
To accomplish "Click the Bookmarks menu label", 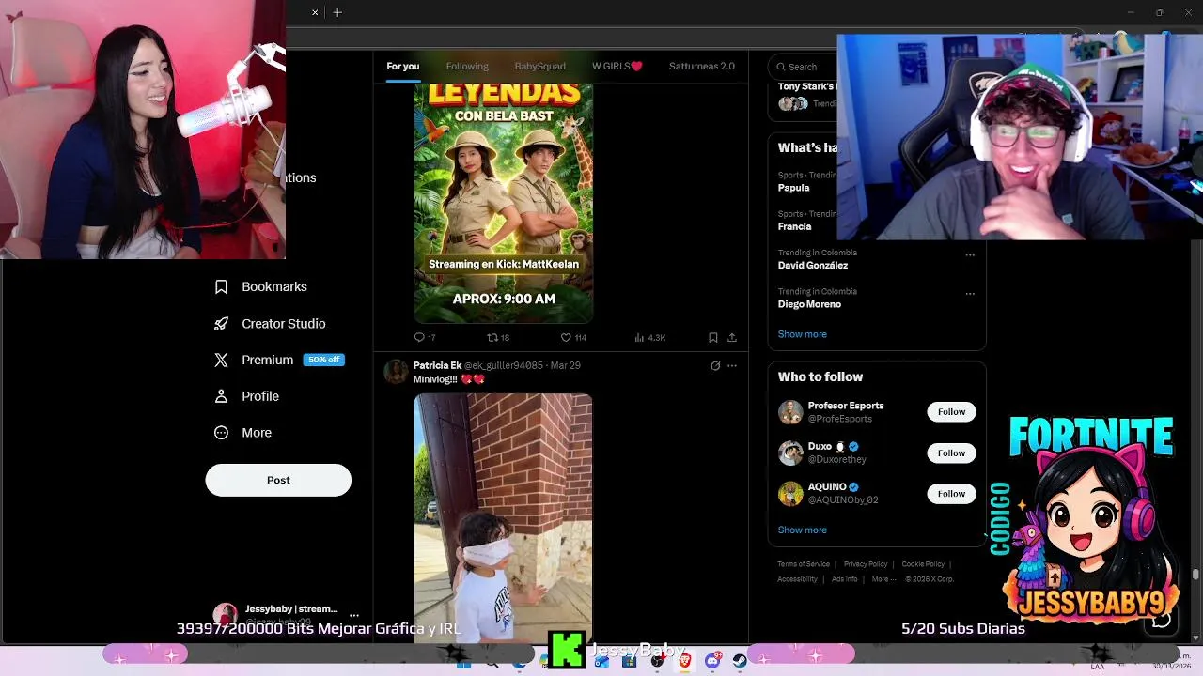I will (274, 286).
